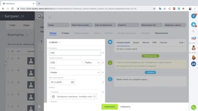Screen dimensions: 198x111
Task: Select the checkbox for contact 15
Action: (x=8, y=70)
